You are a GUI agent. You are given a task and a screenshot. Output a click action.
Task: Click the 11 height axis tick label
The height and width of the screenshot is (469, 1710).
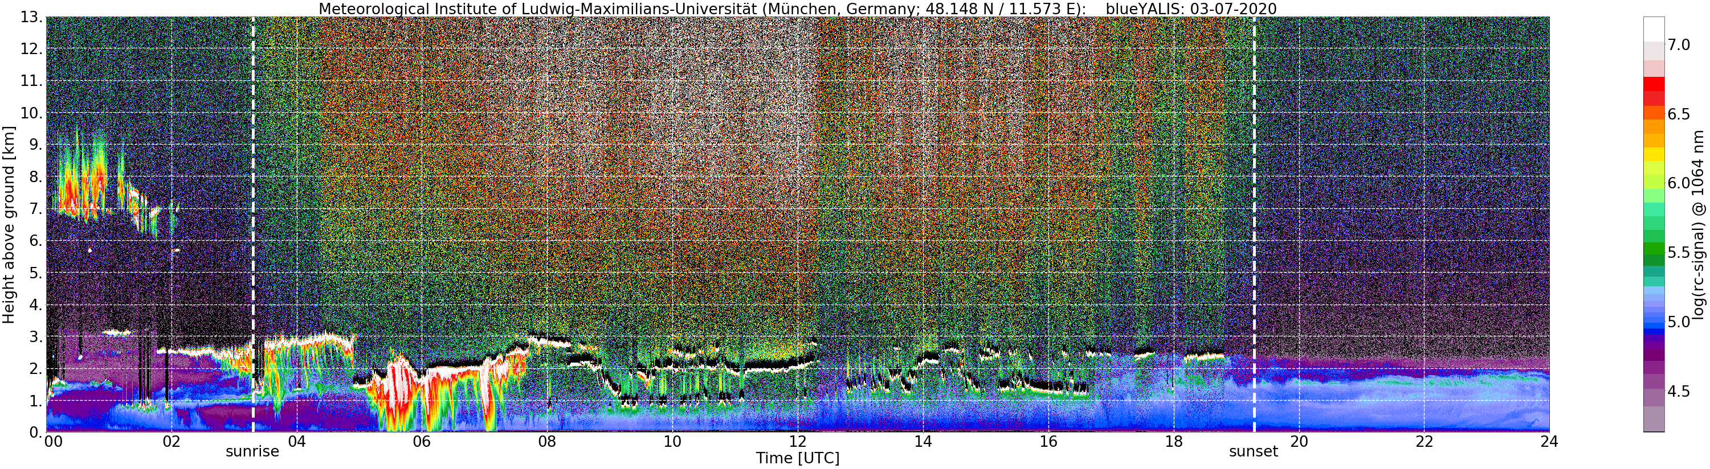[31, 81]
